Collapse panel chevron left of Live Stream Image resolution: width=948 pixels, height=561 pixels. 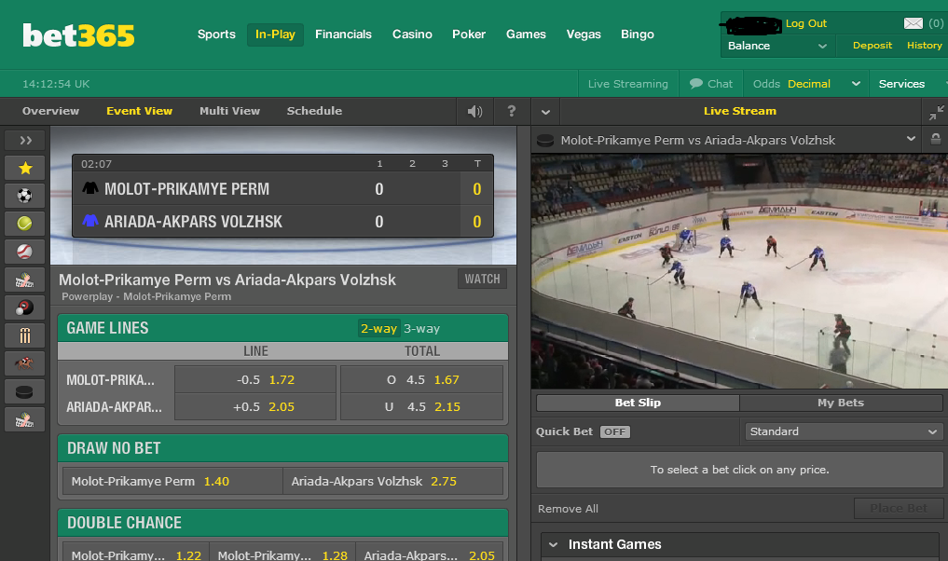coord(545,112)
